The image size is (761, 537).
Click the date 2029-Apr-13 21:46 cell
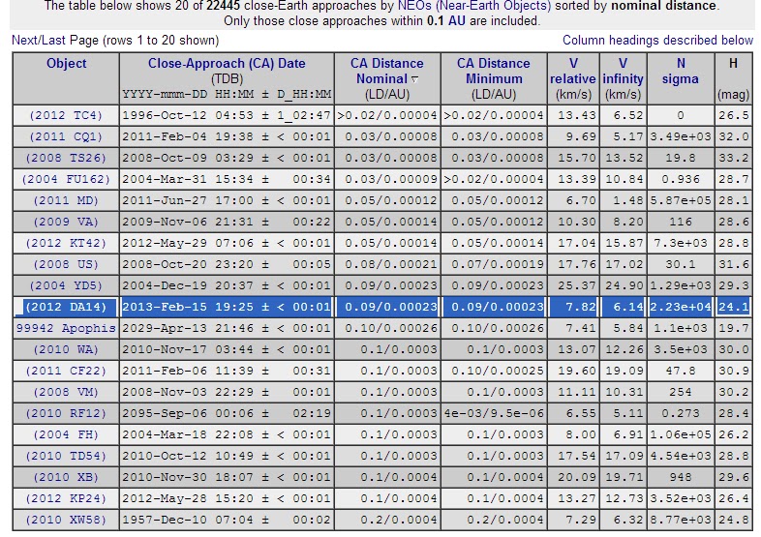point(227,328)
